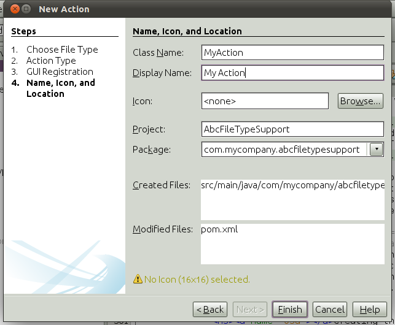
Task: Click the maximize button in title bar
Action: click(26, 9)
